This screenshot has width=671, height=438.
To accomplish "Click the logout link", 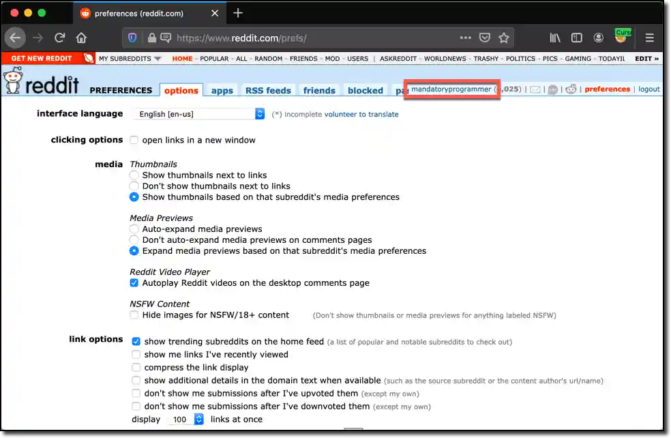I will [x=648, y=89].
